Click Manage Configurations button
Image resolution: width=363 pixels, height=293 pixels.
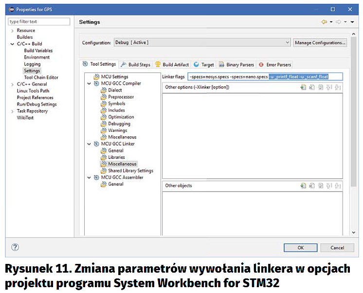320,43
